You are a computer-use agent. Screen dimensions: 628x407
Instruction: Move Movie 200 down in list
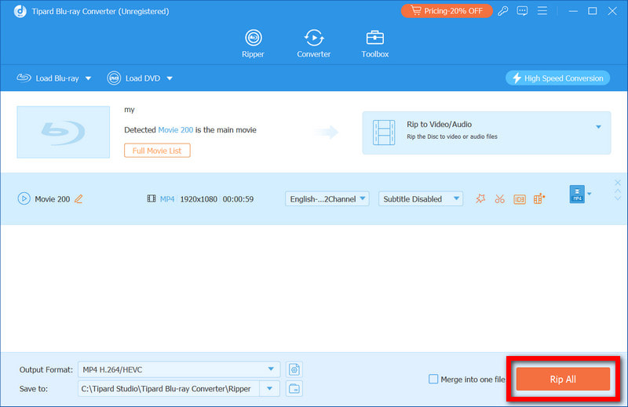(618, 198)
